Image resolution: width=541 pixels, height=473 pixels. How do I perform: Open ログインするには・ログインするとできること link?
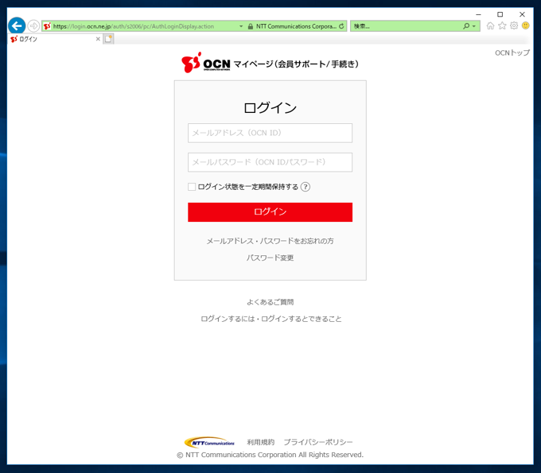(271, 319)
